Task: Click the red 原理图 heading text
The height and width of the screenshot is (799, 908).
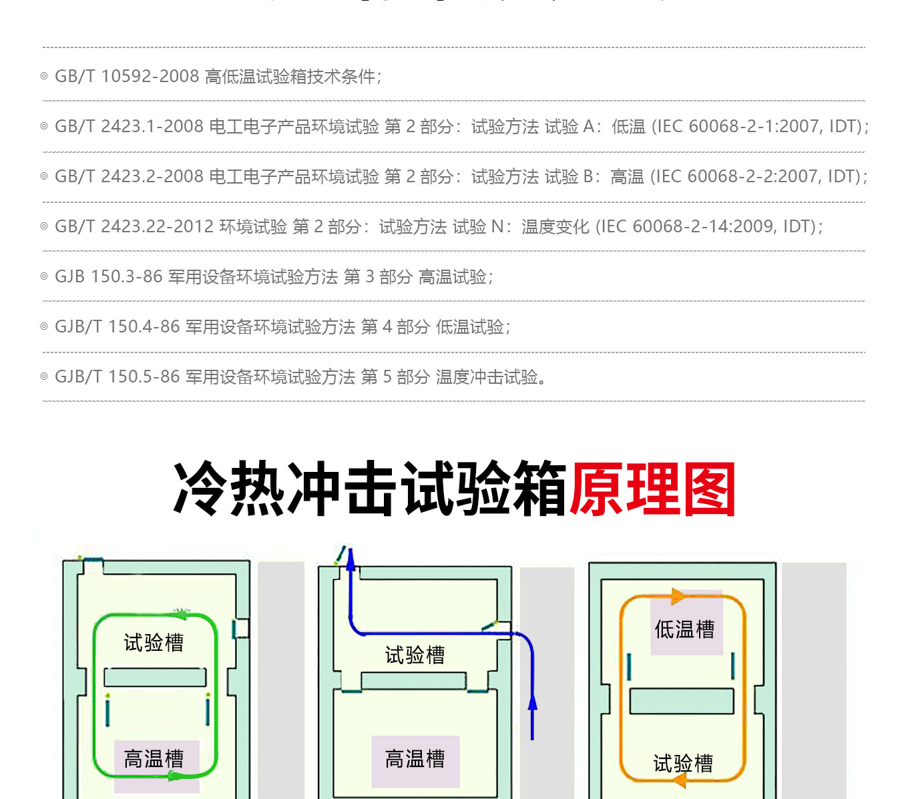Action: pos(652,489)
